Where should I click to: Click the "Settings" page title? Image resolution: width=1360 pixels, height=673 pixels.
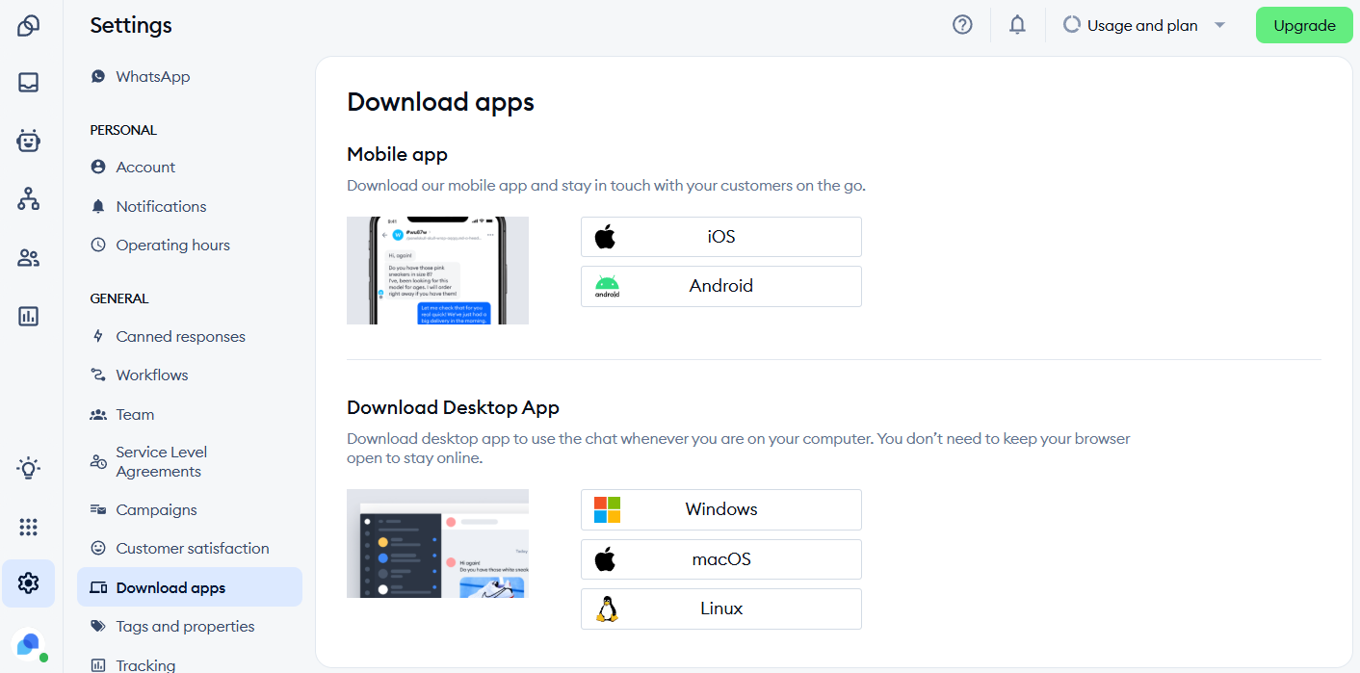click(x=131, y=26)
